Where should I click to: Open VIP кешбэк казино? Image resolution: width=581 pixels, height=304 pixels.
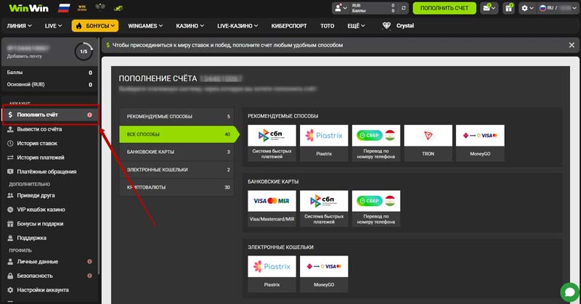point(50,209)
